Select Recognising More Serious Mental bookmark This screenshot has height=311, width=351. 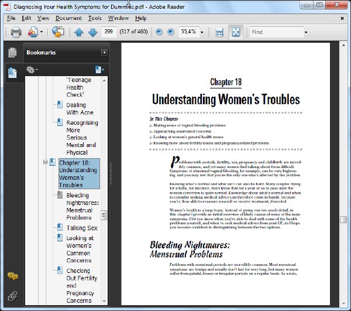tap(82, 138)
